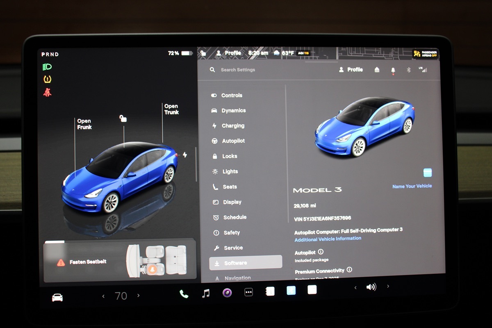Screen dimensions: 492x328
Task: Toggle the car lock icon
Action: 123,118
